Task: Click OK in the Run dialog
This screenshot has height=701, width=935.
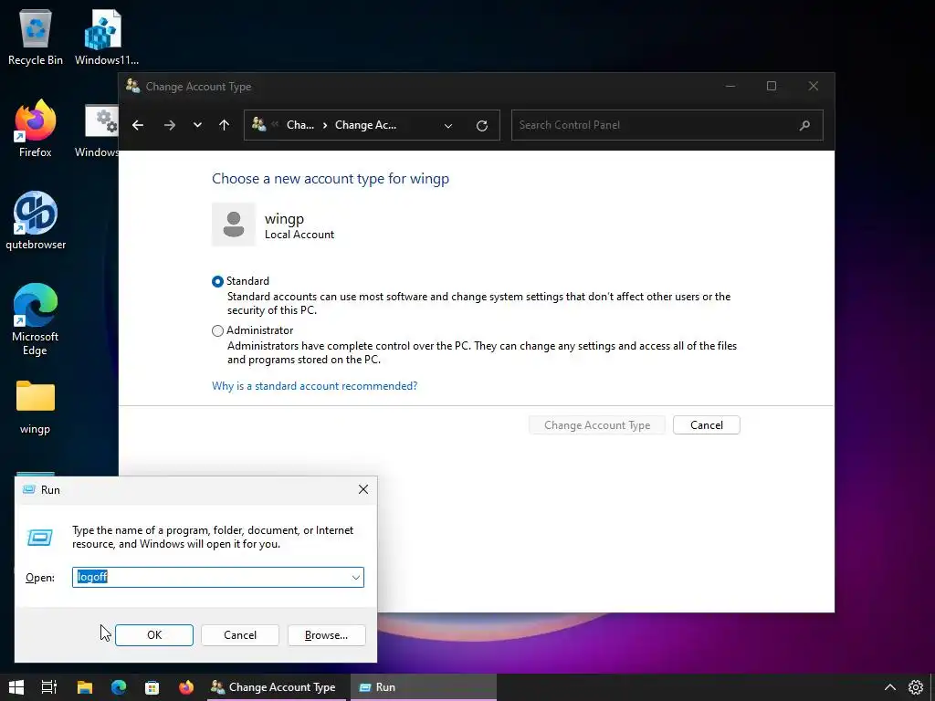Action: (x=153, y=635)
